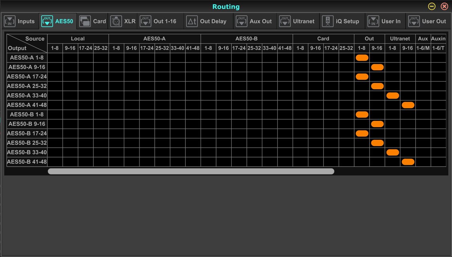Click the AES50-A 33-40 row label
This screenshot has width=452, height=257.
(x=27, y=95)
